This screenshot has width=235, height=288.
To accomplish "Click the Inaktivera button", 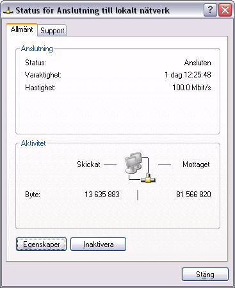I will (98, 244).
